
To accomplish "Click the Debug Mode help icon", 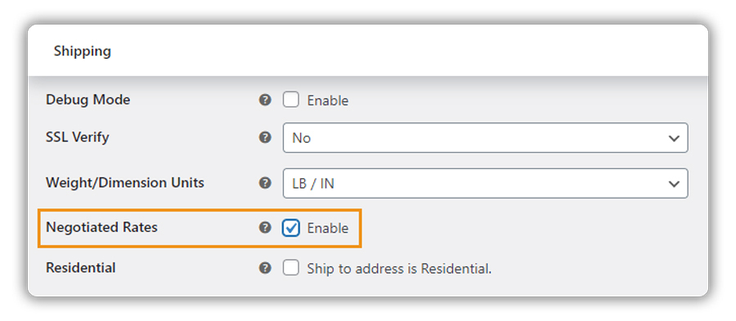I will tap(265, 100).
